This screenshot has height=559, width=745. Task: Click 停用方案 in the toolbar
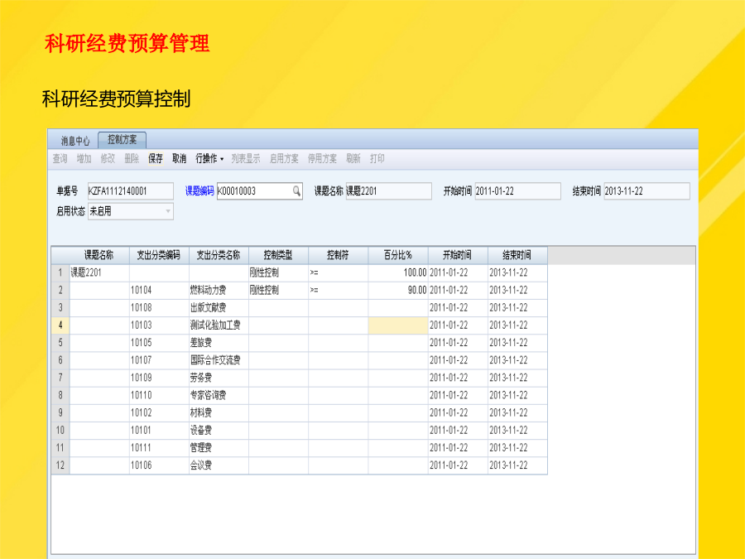click(322, 158)
